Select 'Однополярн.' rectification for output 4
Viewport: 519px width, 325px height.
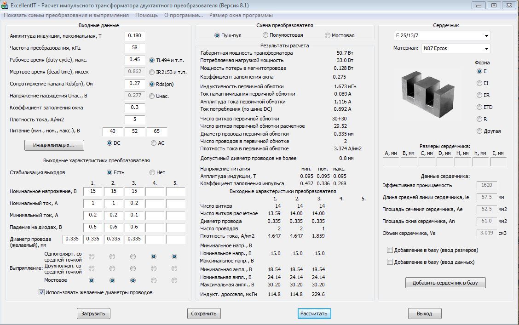tap(154, 257)
